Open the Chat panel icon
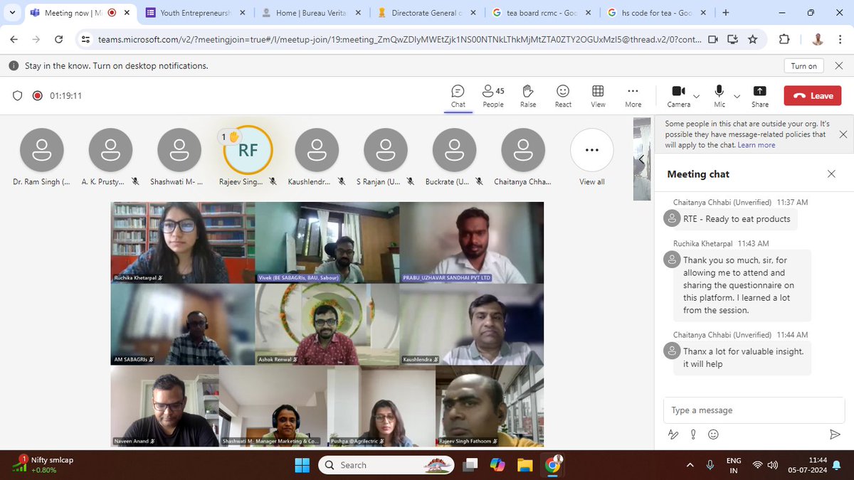Screen dimensions: 854x480 click(x=458, y=96)
